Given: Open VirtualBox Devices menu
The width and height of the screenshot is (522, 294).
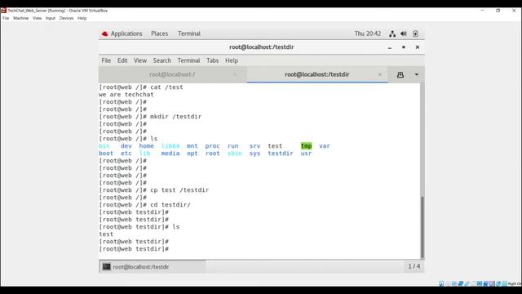Looking at the screenshot, I should click(x=66, y=18).
